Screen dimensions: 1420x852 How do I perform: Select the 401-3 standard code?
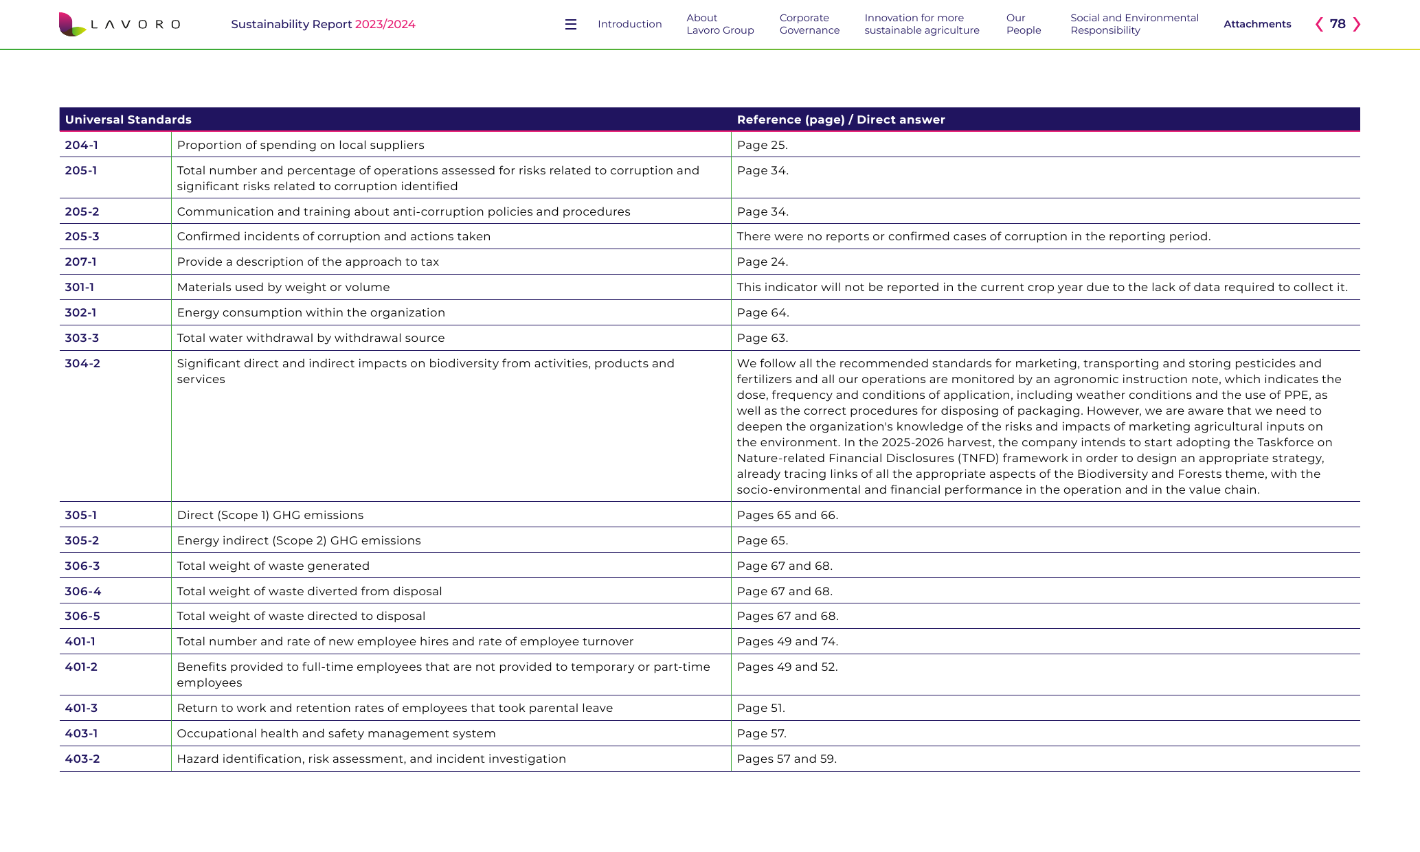point(81,708)
